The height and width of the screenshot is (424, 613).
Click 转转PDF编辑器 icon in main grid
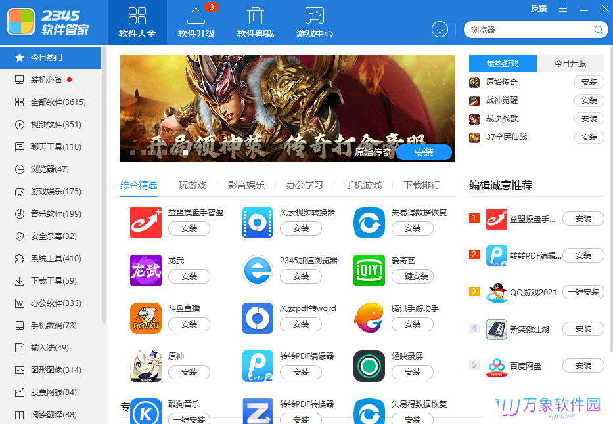coord(258,366)
